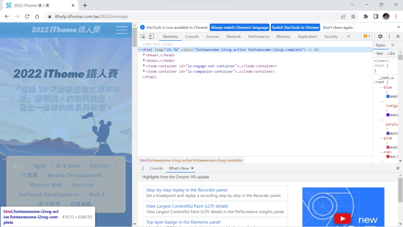Image resolution: width=403 pixels, height=227 pixels.
Task: Filter by DevOps category
Action: pos(100,166)
